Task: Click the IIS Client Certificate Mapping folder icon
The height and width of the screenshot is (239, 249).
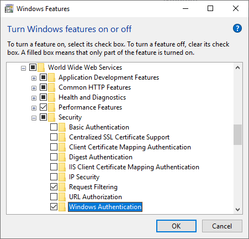Action: coord(62,167)
